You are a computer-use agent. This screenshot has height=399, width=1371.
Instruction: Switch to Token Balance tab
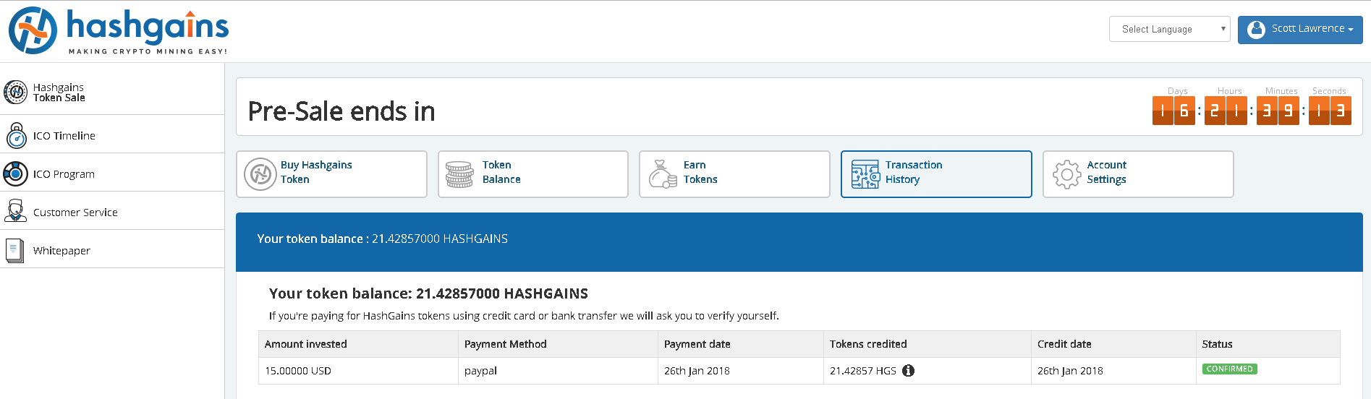coord(532,173)
